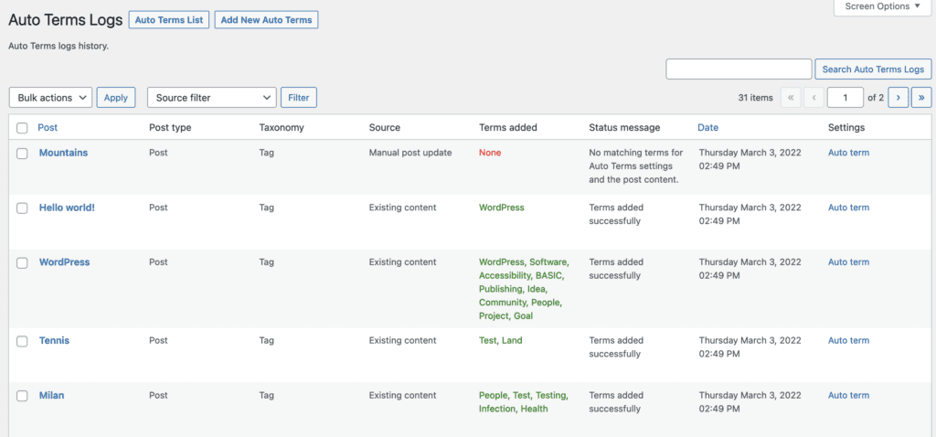Open Auto term settings for Mountains row
Viewport: 936px width, 437px height.
pos(848,153)
